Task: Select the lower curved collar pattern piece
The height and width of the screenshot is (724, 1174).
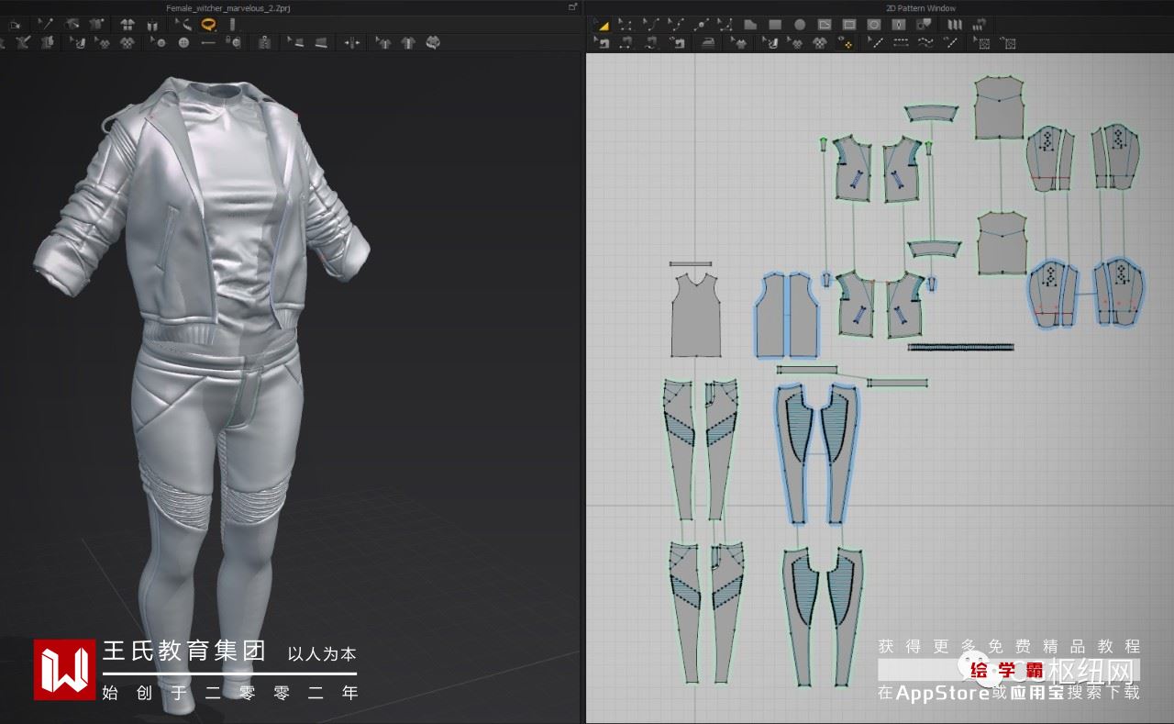Action: (x=935, y=250)
